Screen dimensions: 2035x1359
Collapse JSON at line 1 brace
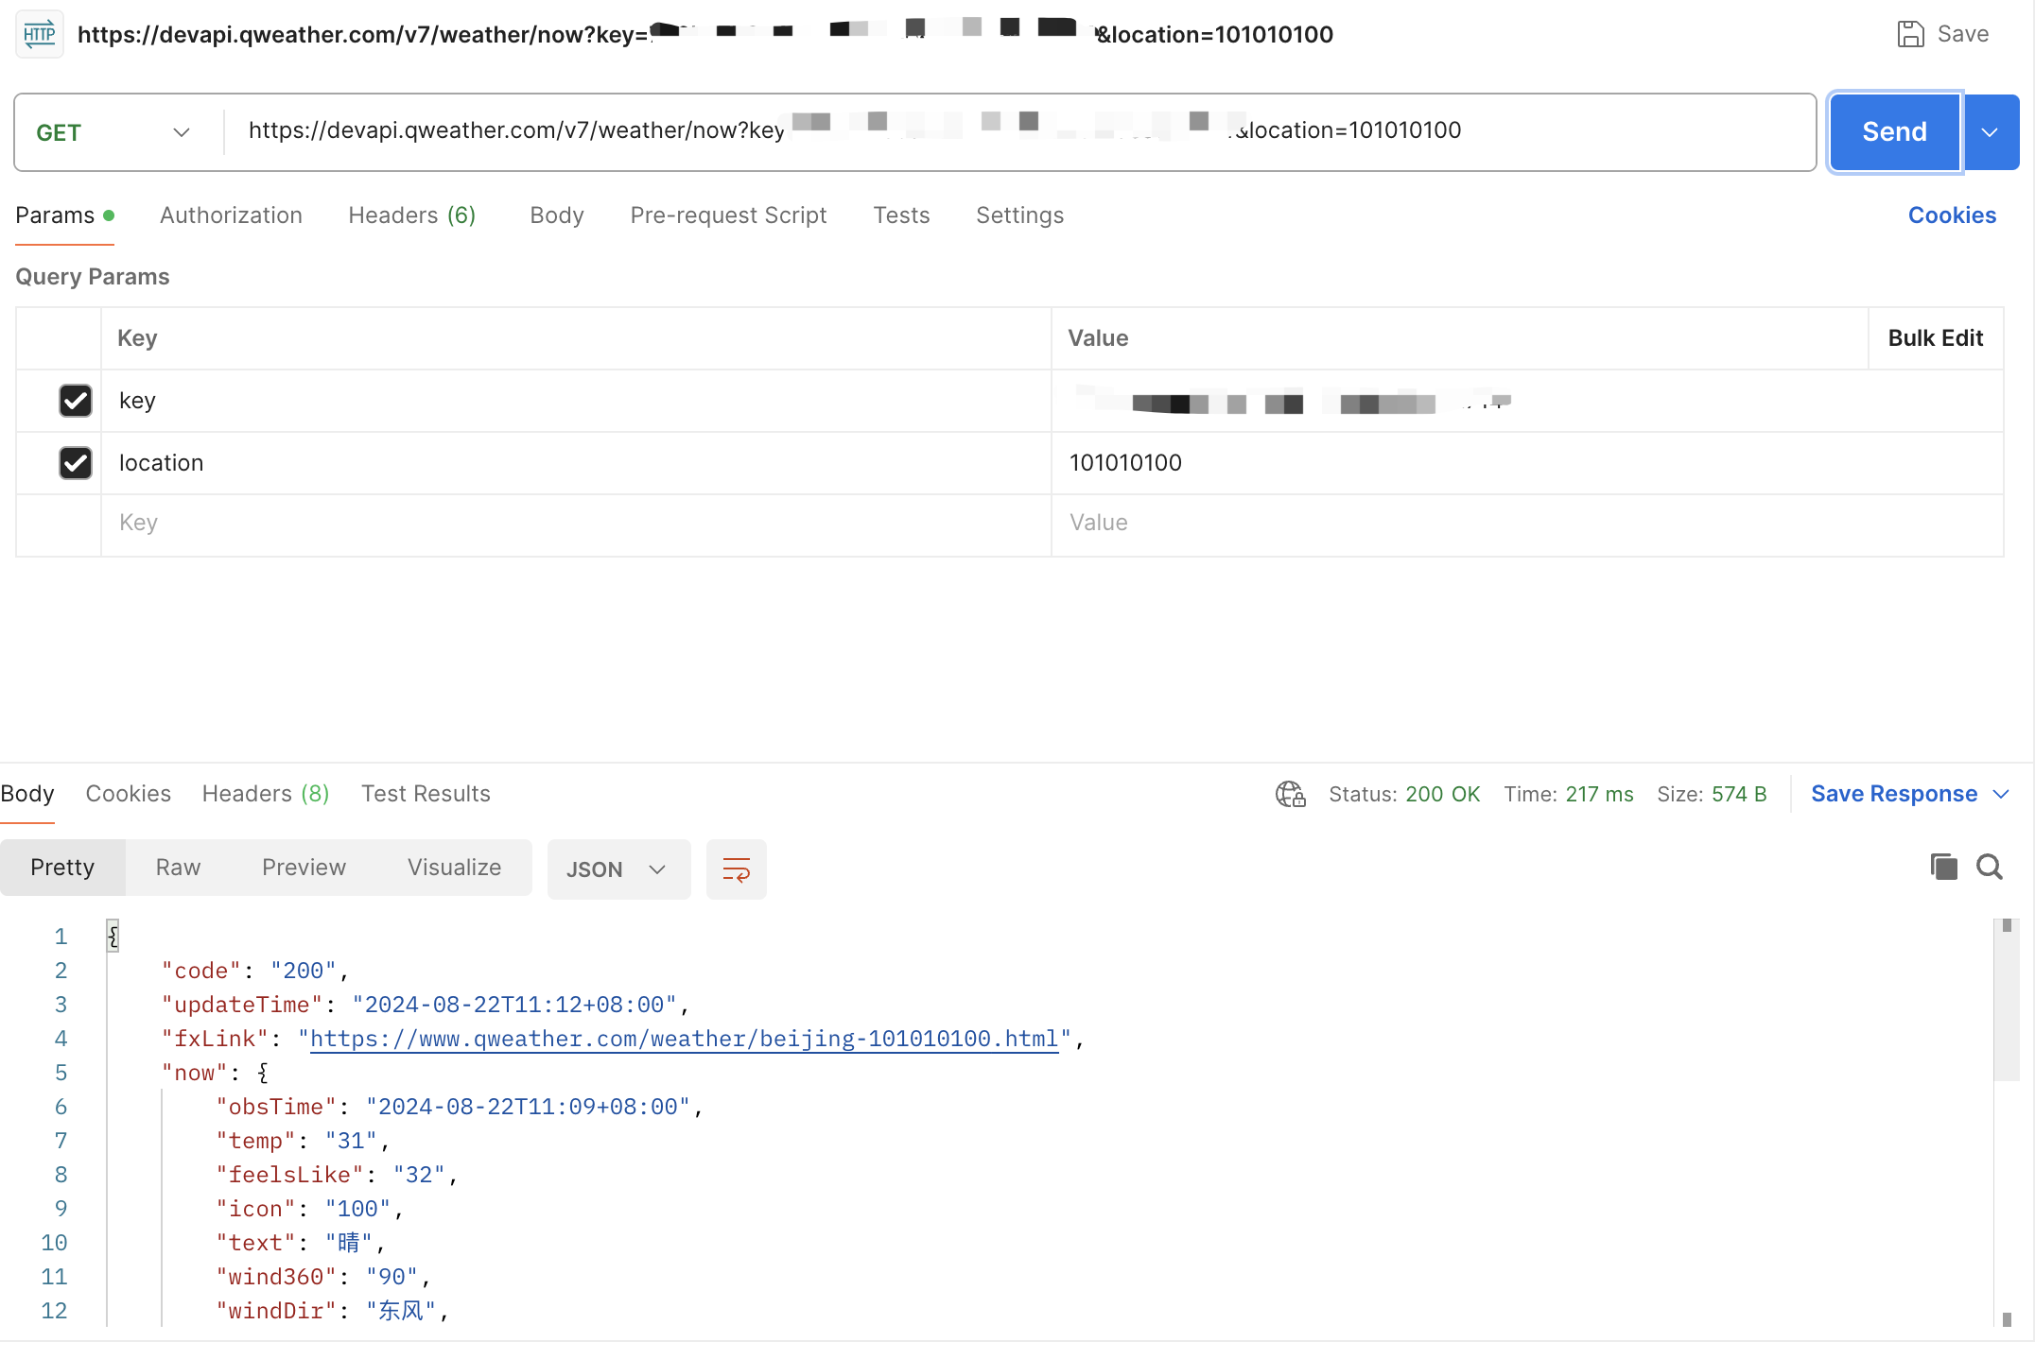tap(113, 937)
